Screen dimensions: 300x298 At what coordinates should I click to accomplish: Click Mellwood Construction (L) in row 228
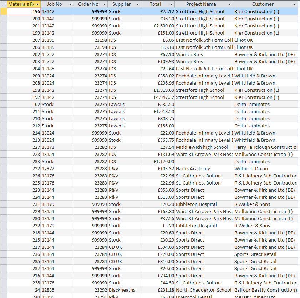[x=265, y=154]
